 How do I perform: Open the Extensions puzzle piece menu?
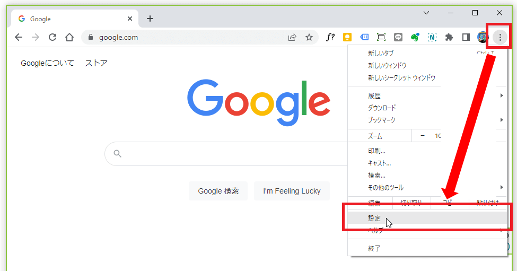click(x=449, y=37)
